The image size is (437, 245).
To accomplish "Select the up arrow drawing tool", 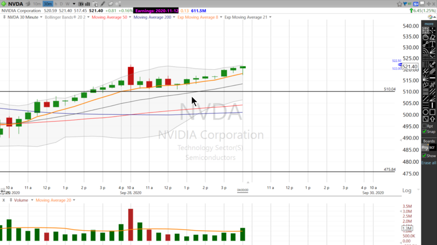I will tap(432, 119).
